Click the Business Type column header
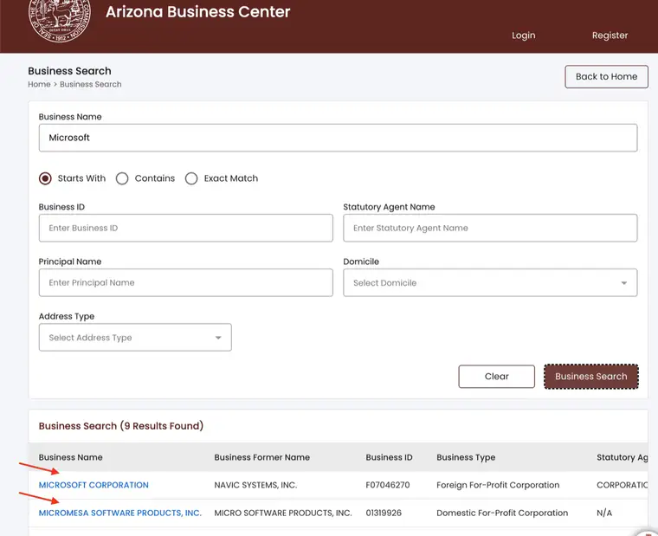This screenshot has width=658, height=536. 466,457
